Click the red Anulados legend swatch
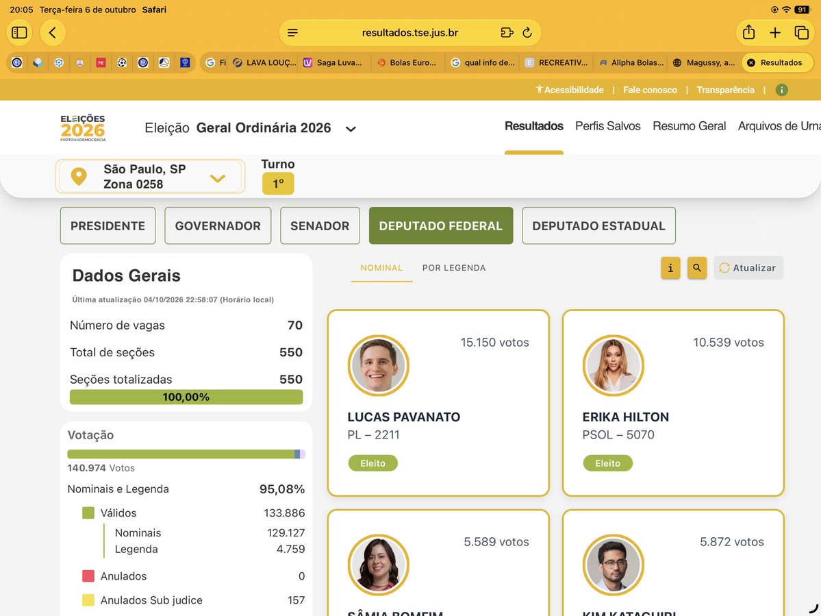 [x=88, y=576]
